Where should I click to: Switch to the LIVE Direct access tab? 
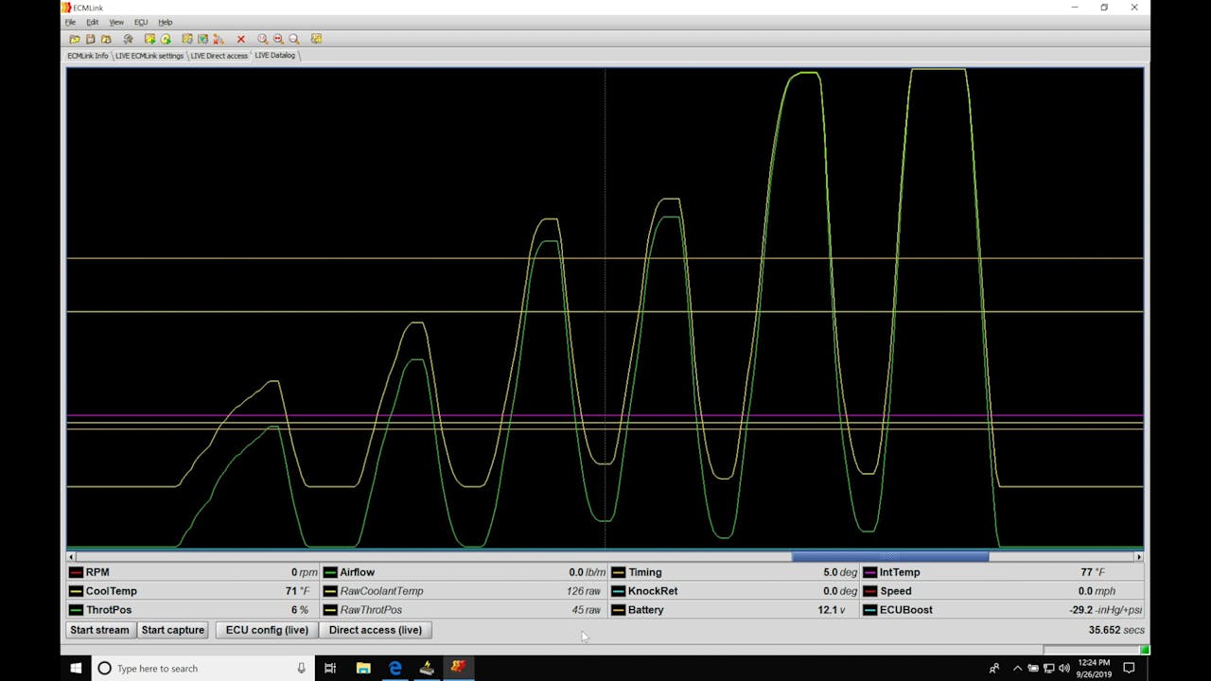click(x=219, y=55)
